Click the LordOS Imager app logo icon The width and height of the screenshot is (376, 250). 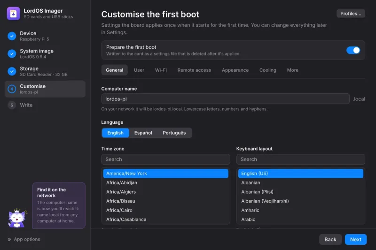tap(14, 14)
